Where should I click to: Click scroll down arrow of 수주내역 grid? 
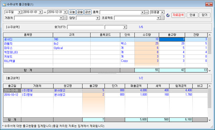pyautogui.click(x=210, y=71)
